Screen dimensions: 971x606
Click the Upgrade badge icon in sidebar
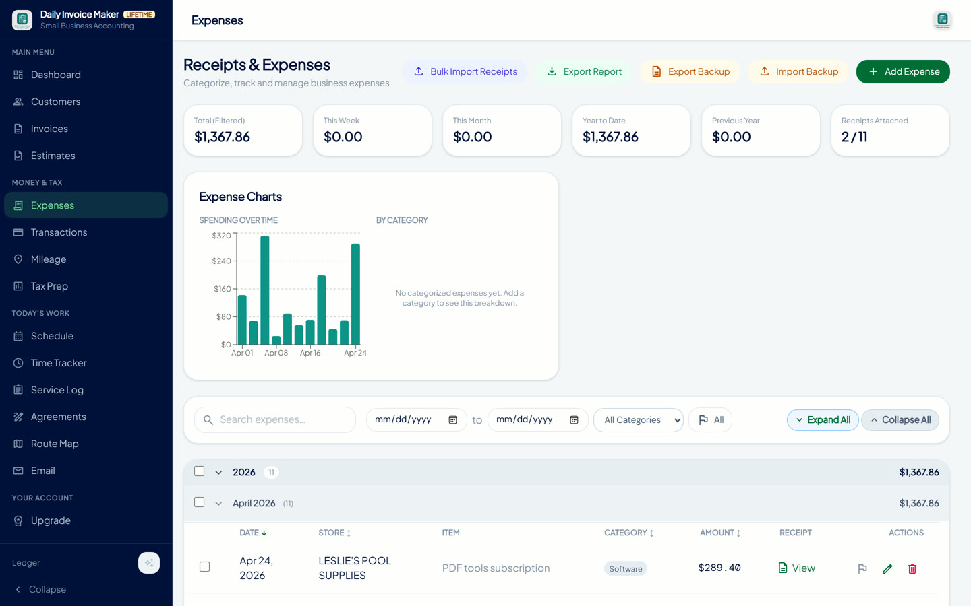pyautogui.click(x=18, y=520)
